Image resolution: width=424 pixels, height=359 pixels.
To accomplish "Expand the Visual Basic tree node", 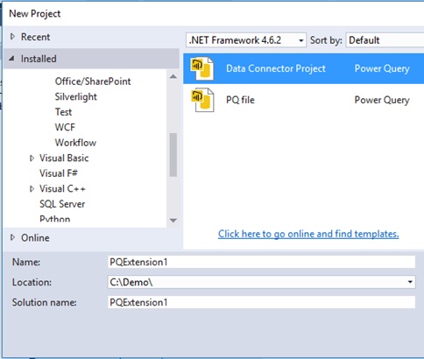I will [x=32, y=158].
